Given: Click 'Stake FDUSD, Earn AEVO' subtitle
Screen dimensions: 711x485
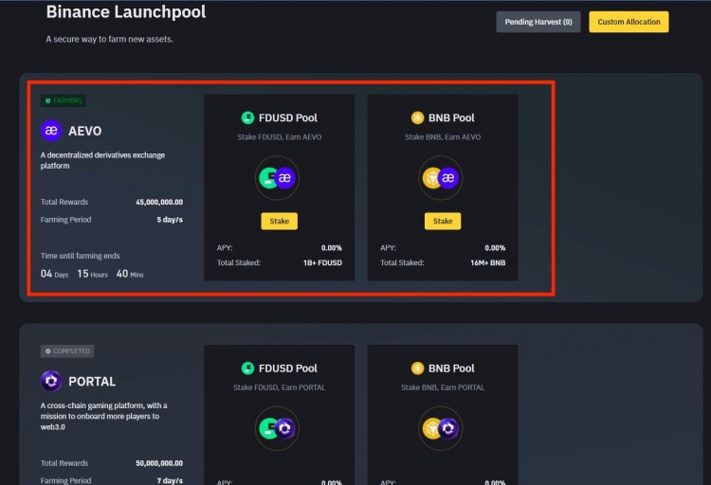Looking at the screenshot, I should point(280,137).
